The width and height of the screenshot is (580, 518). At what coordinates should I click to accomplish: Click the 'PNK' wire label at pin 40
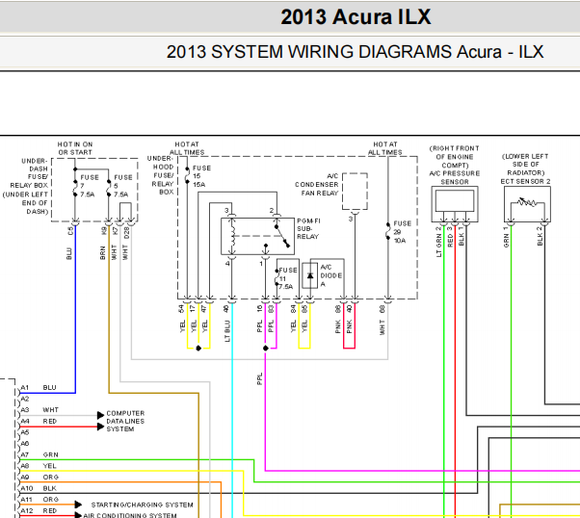pyautogui.click(x=349, y=326)
